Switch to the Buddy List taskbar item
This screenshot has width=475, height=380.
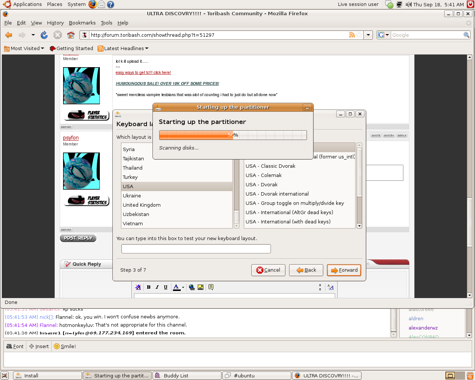[187, 376]
